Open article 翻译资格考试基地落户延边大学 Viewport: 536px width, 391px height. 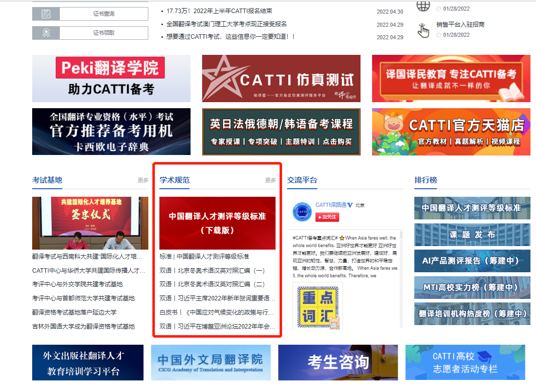(x=74, y=312)
